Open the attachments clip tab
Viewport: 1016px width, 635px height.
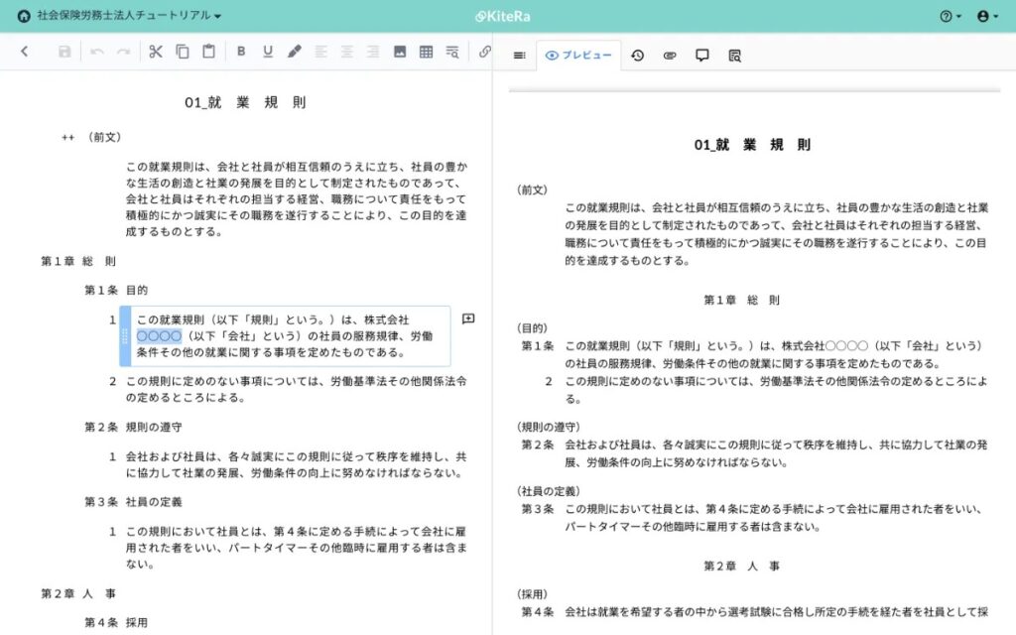pos(670,56)
